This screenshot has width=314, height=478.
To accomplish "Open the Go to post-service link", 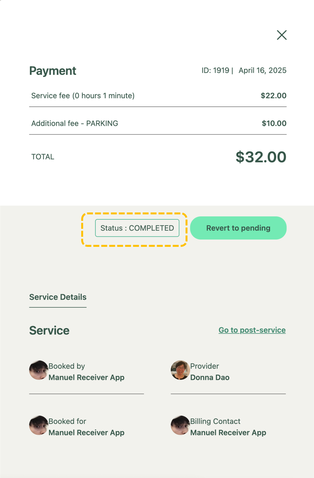I will click(x=252, y=330).
